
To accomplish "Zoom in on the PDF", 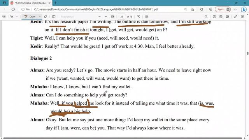I will 106,16.
